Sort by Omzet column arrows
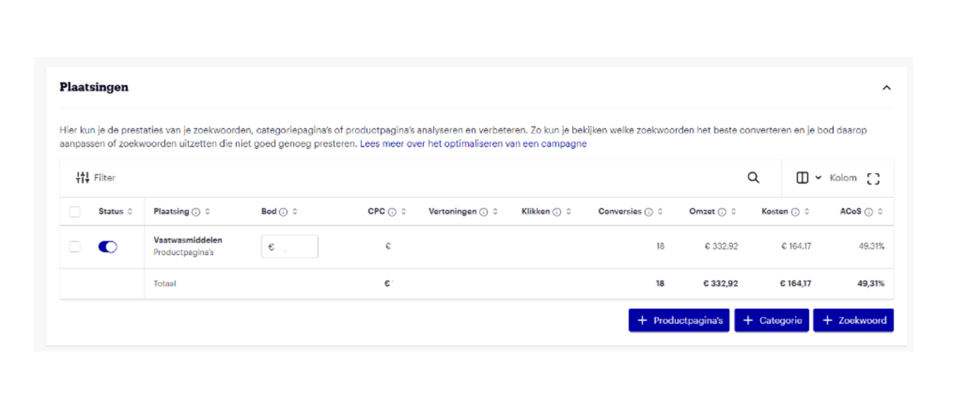This screenshot has width=954, height=408. click(733, 212)
